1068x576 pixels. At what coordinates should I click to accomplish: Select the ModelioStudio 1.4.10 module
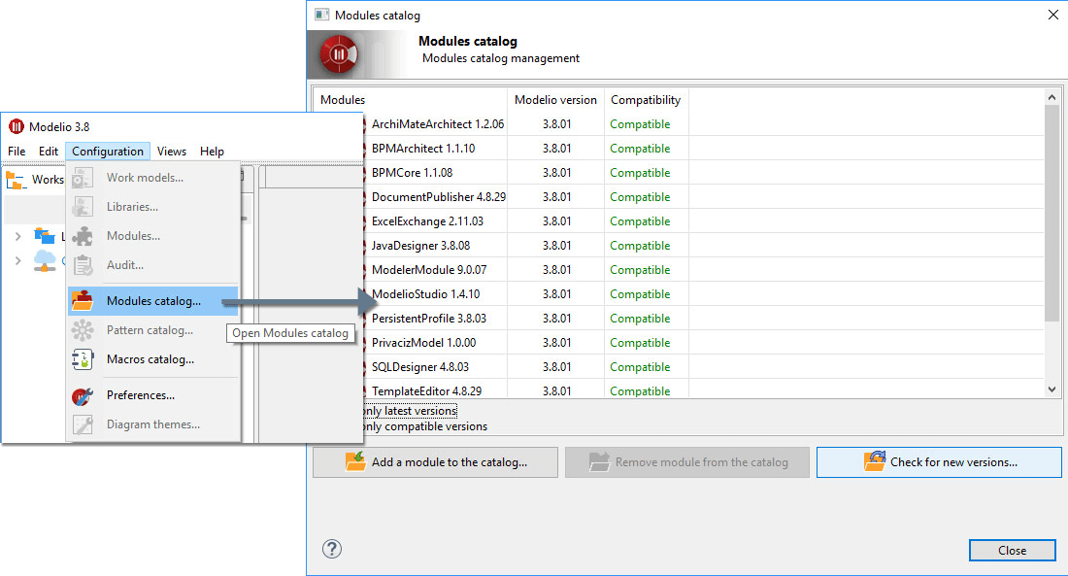(x=425, y=294)
